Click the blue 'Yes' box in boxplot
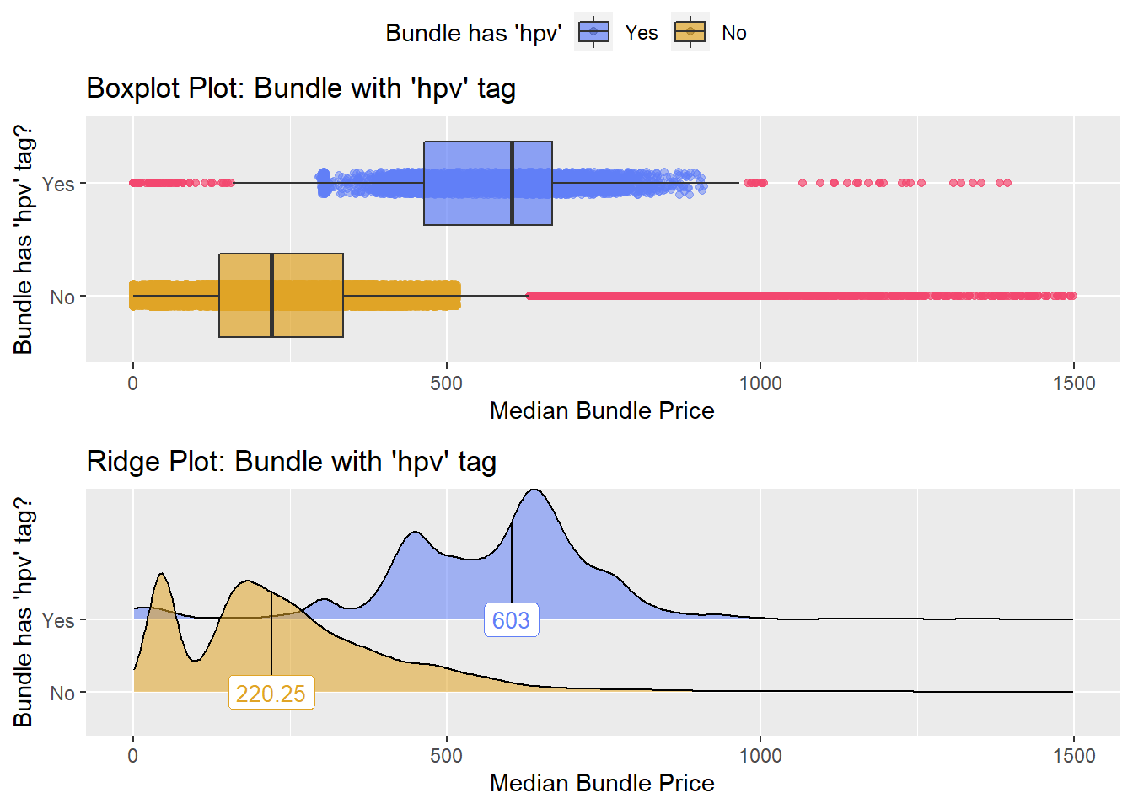The image size is (1133, 809). pos(488,183)
